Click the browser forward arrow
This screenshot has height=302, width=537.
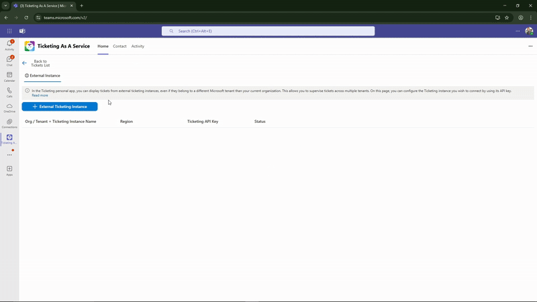pyautogui.click(x=15, y=17)
